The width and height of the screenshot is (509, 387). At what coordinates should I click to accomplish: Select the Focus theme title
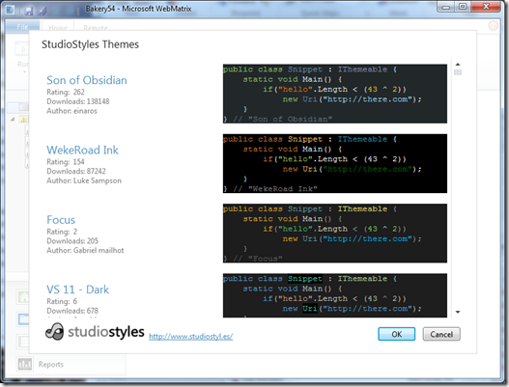[x=61, y=220]
